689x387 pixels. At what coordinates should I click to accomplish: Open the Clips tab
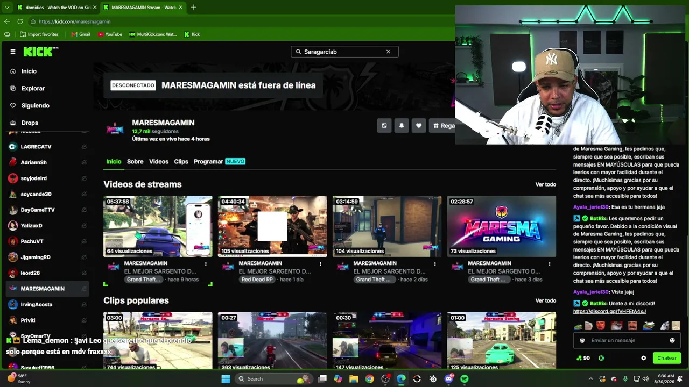point(181,161)
